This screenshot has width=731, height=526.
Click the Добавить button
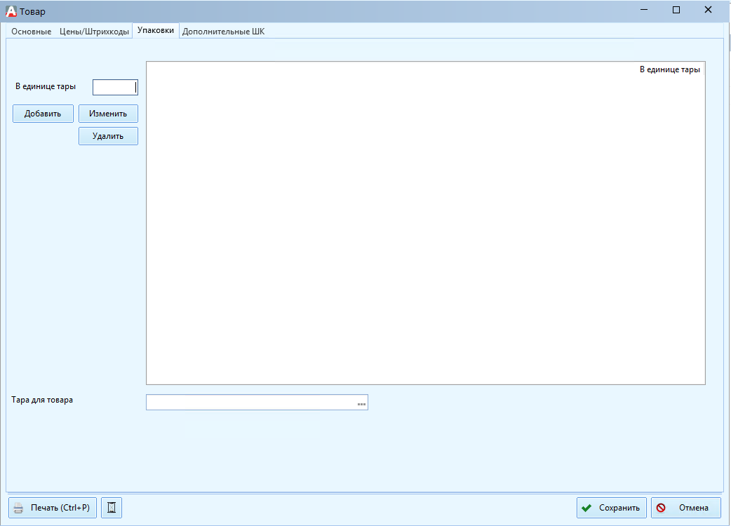43,114
